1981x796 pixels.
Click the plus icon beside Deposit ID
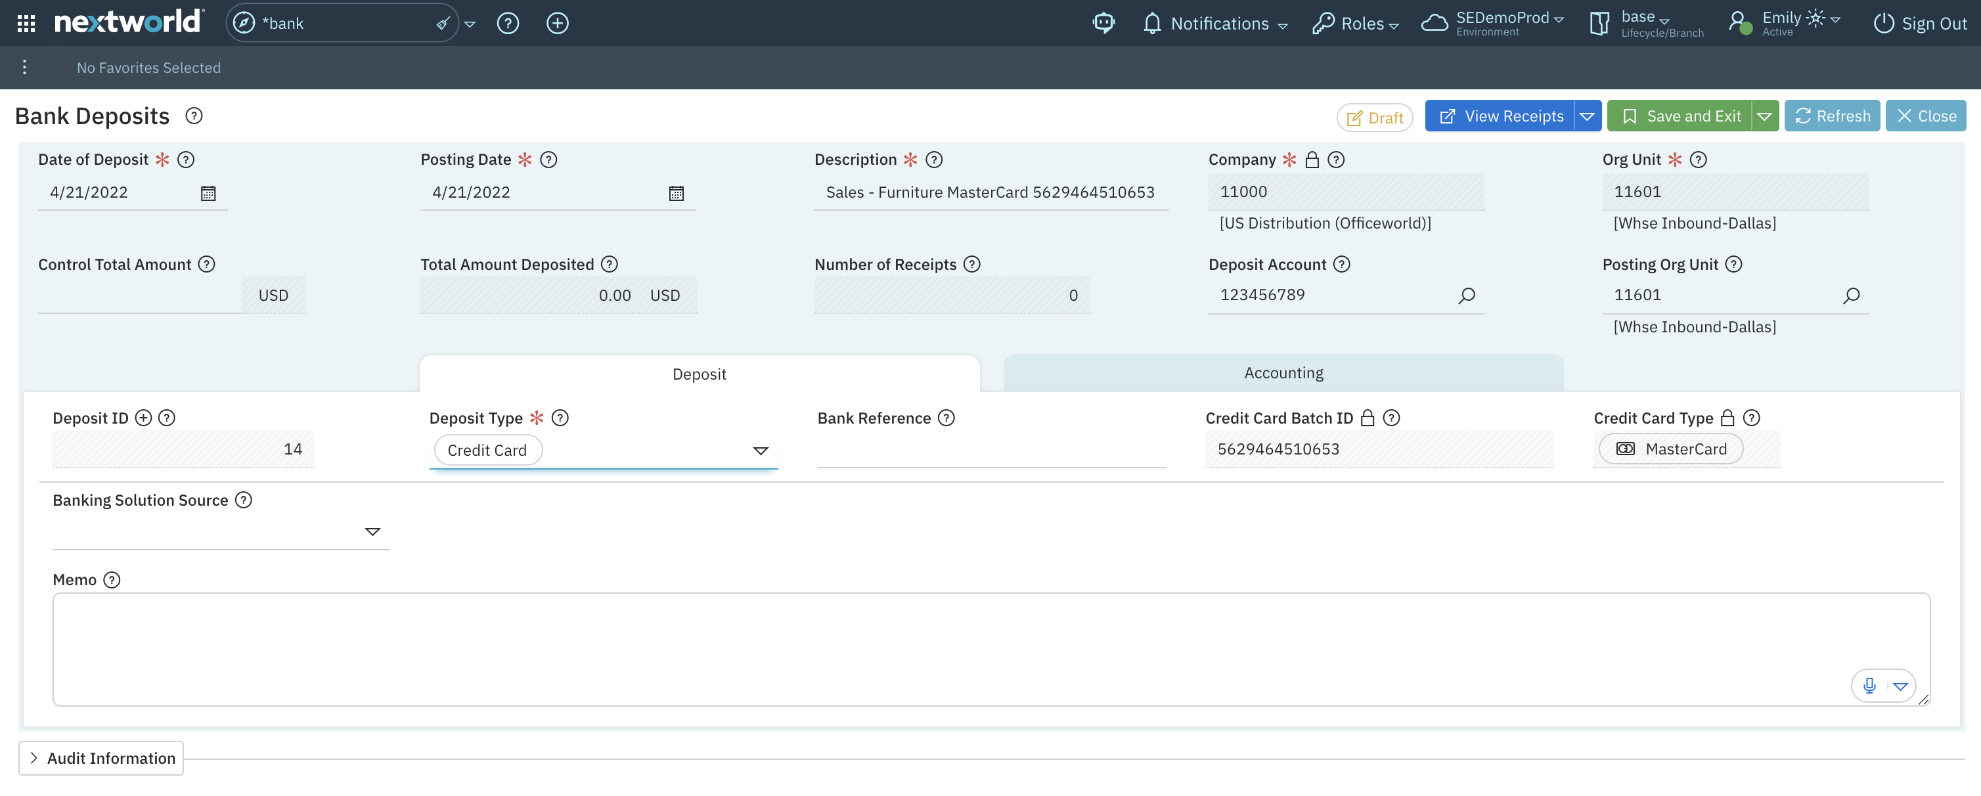point(143,418)
